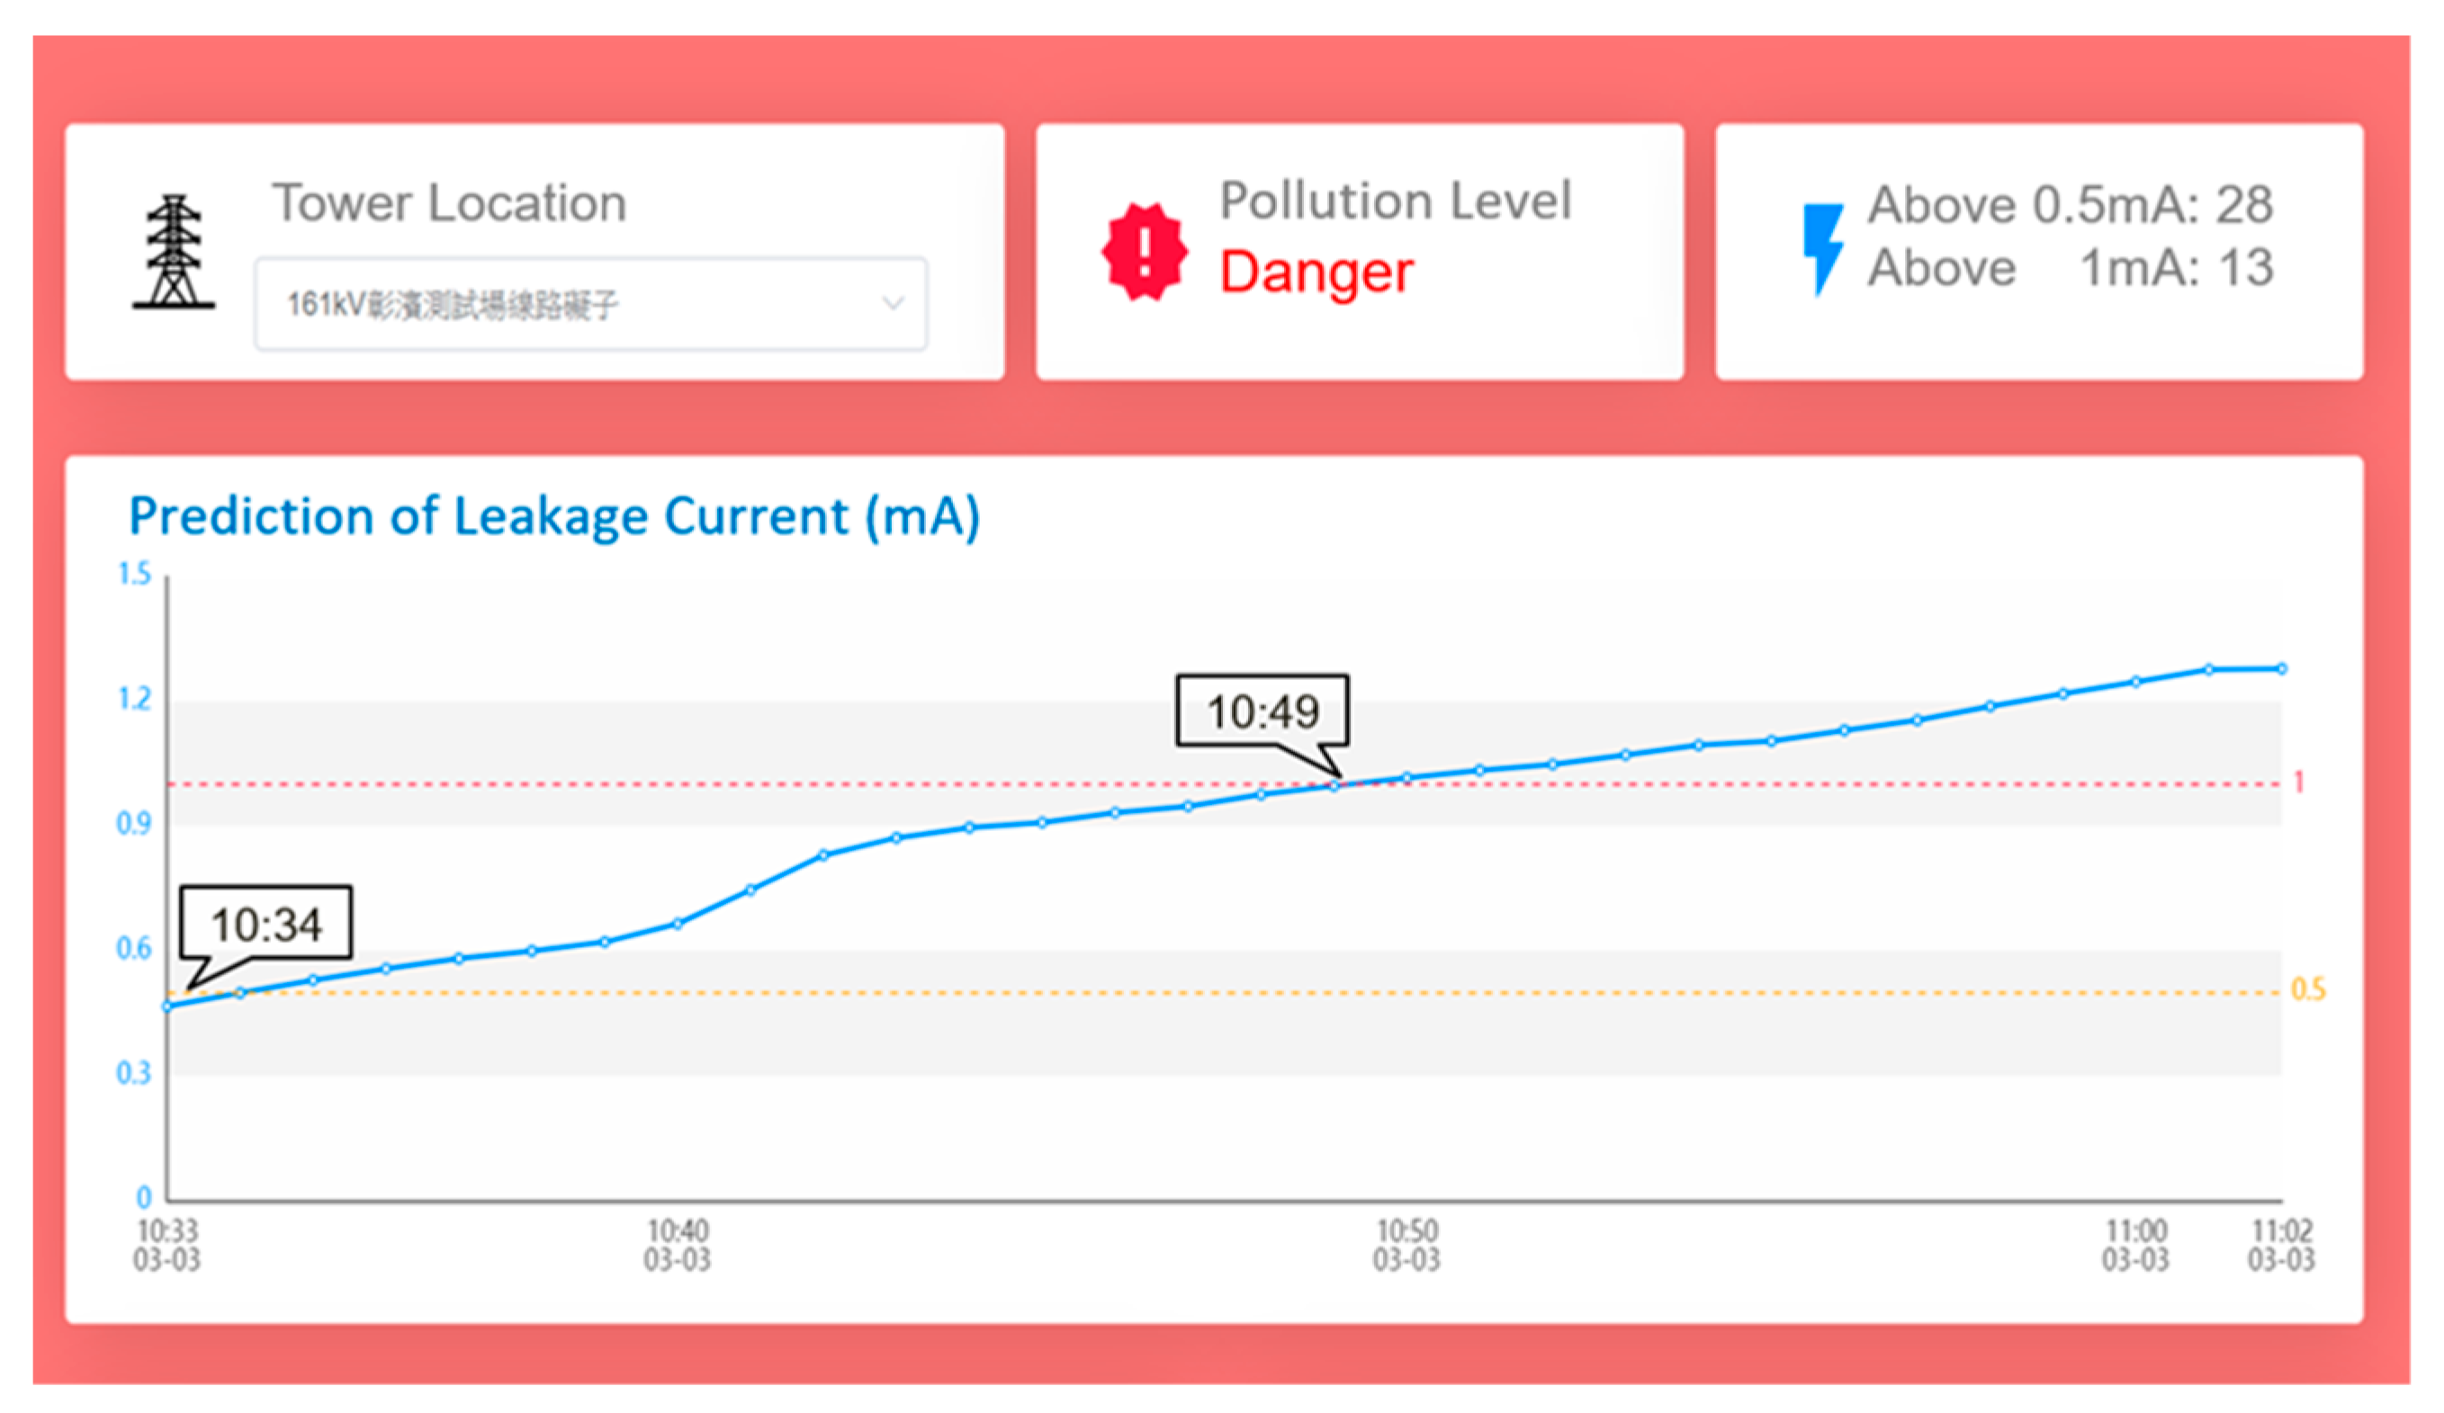The height and width of the screenshot is (1413, 2444).
Task: Click the 10:49 callout label
Action: click(x=1262, y=712)
